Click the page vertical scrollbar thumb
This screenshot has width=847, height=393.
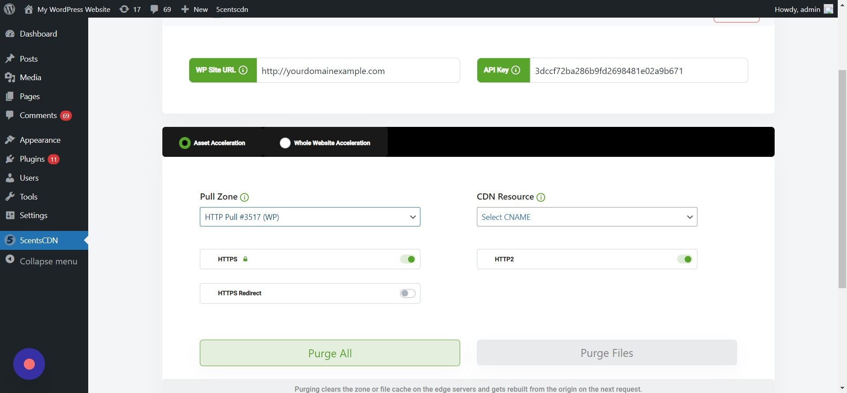pyautogui.click(x=842, y=179)
